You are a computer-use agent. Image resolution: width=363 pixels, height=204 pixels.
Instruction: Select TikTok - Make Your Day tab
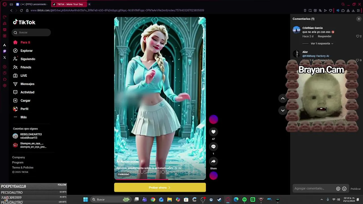coord(69,4)
